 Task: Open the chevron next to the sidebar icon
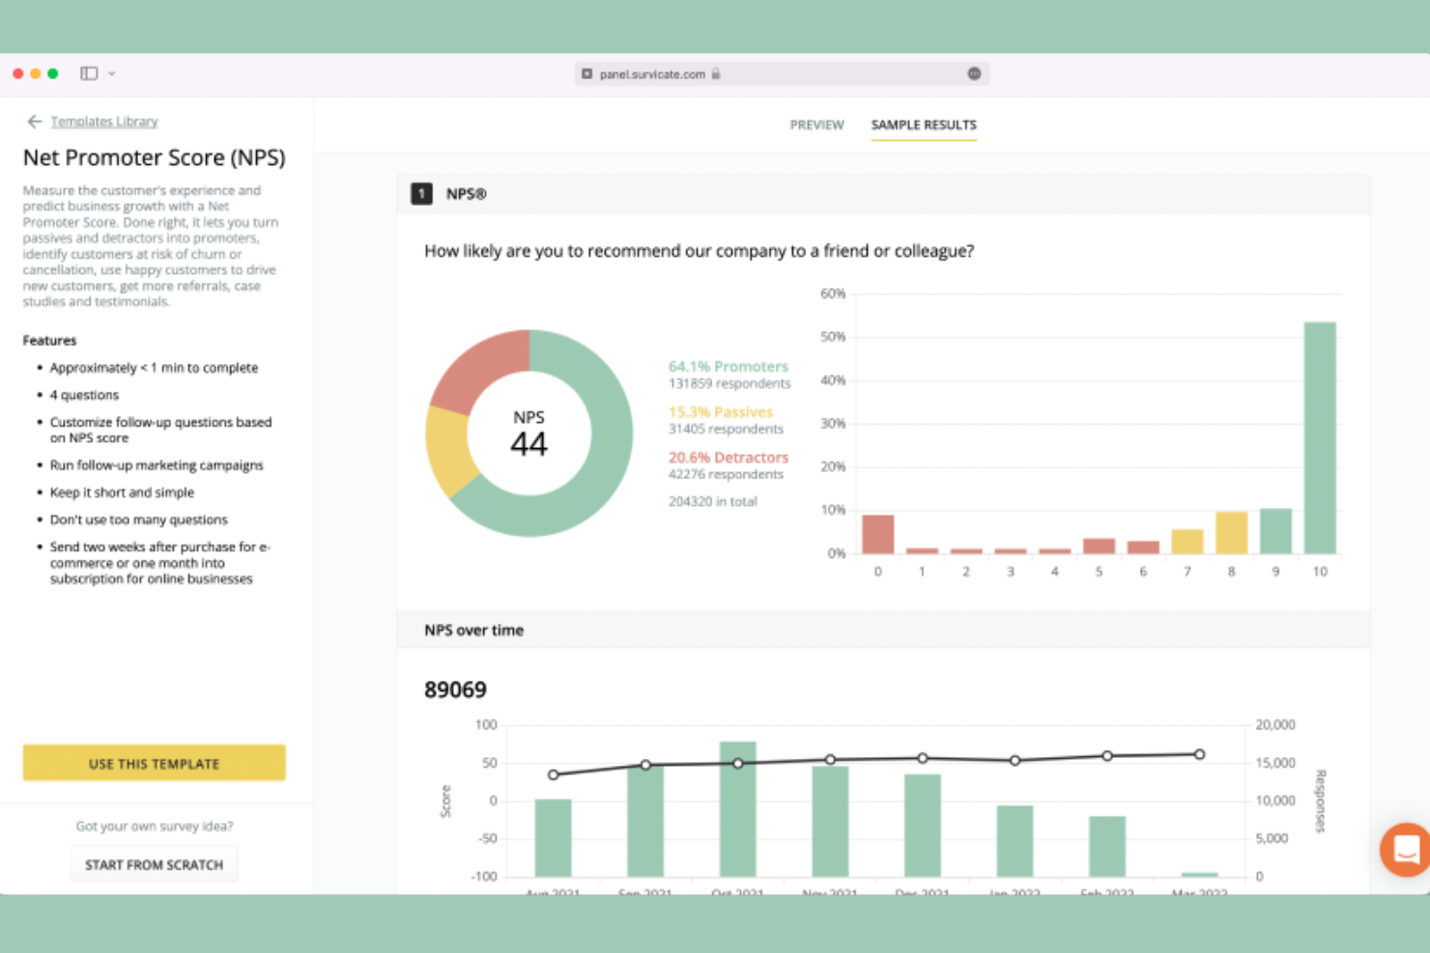pos(111,73)
